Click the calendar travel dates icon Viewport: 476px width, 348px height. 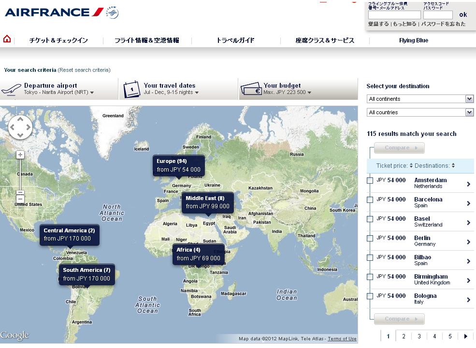[x=131, y=89]
